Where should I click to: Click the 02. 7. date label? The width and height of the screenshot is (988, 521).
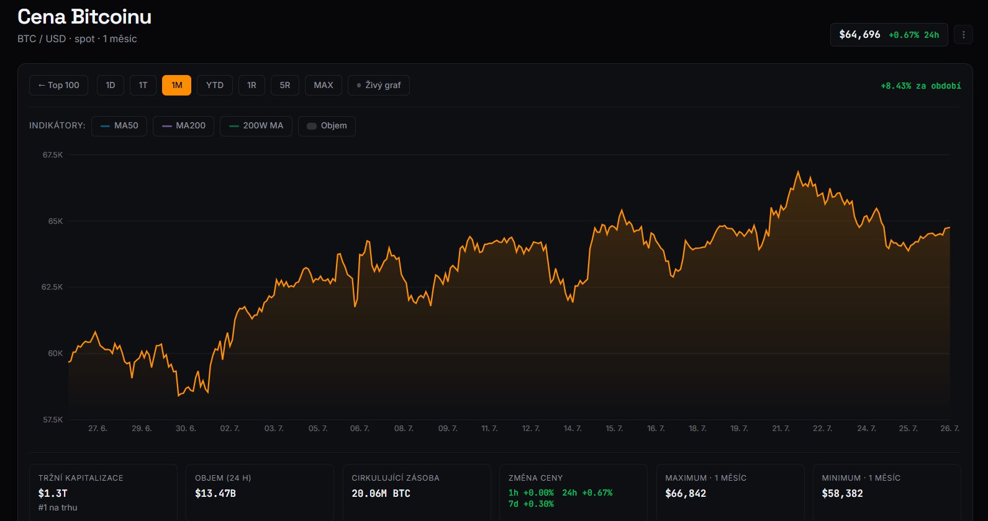click(230, 429)
